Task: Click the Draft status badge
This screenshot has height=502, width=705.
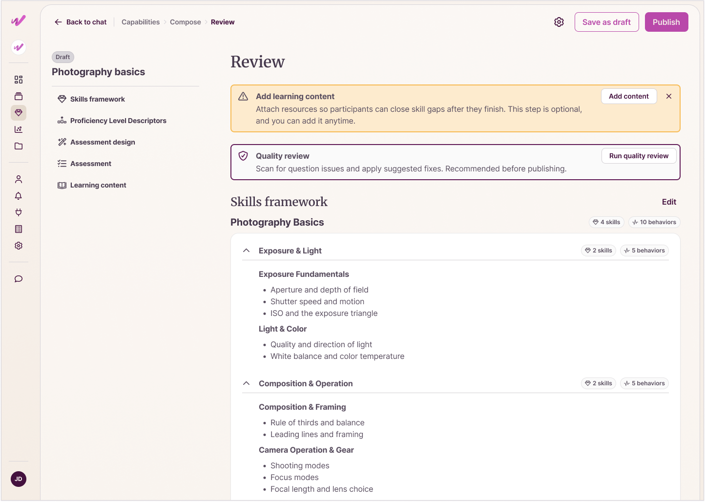Action: pos(63,57)
